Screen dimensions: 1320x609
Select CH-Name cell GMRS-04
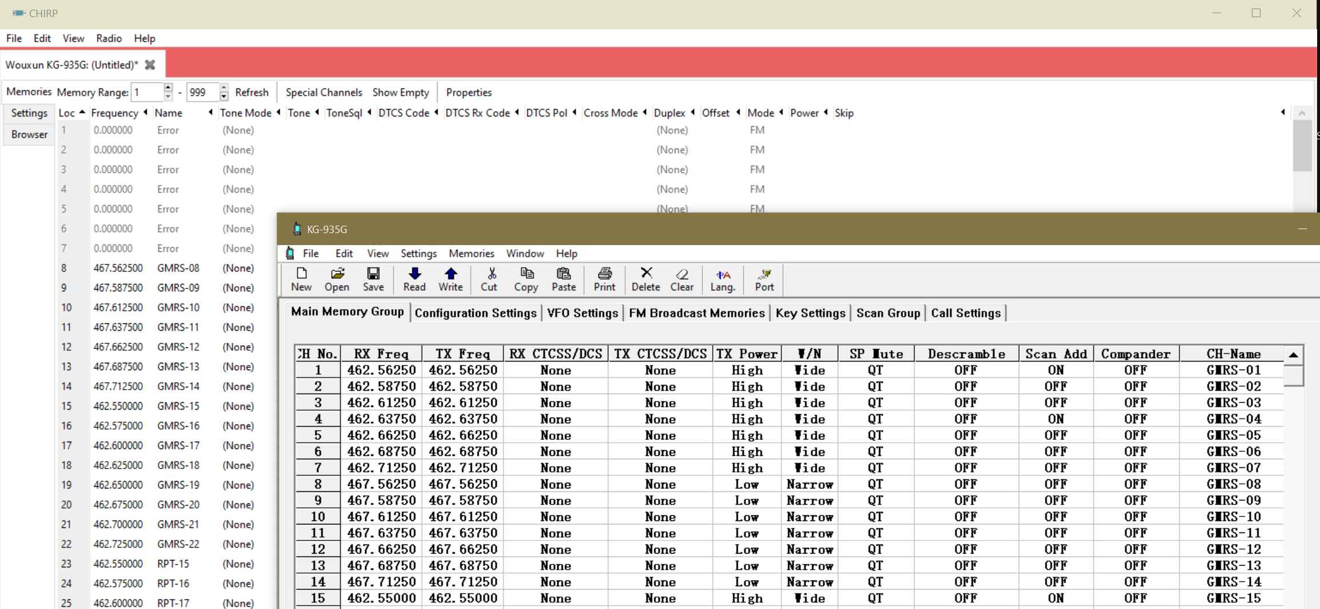pos(1233,419)
